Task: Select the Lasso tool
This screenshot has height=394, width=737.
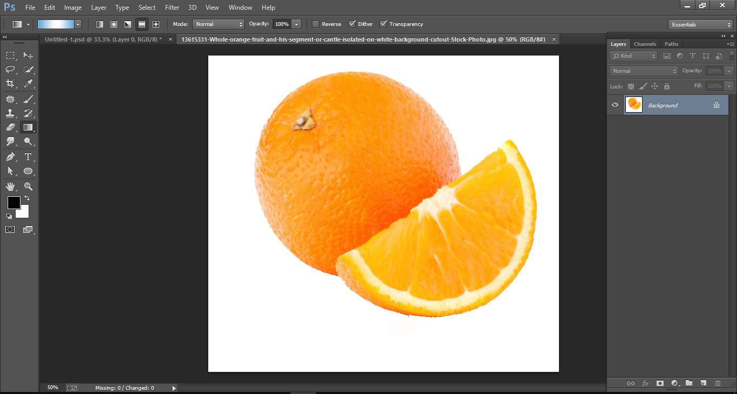Action: [x=10, y=70]
